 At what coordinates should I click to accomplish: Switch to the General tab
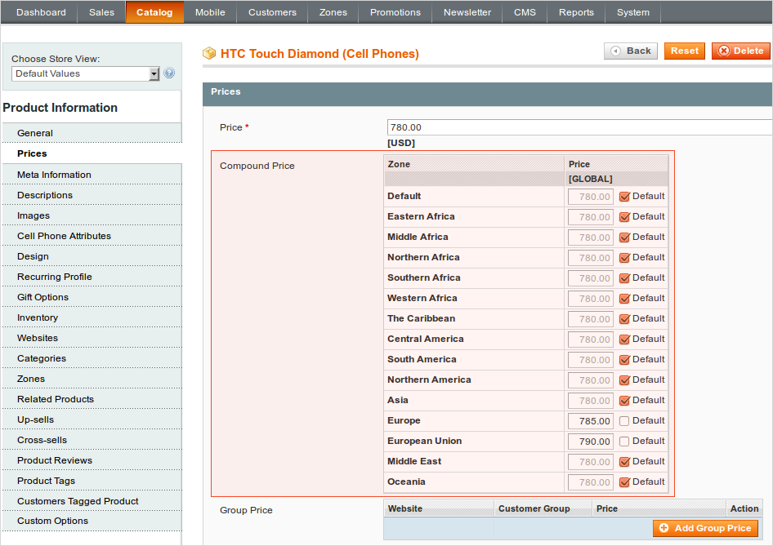coord(92,133)
